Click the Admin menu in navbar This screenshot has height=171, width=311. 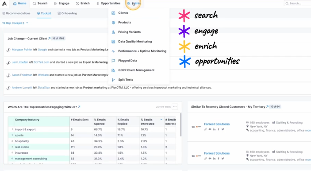click(134, 4)
